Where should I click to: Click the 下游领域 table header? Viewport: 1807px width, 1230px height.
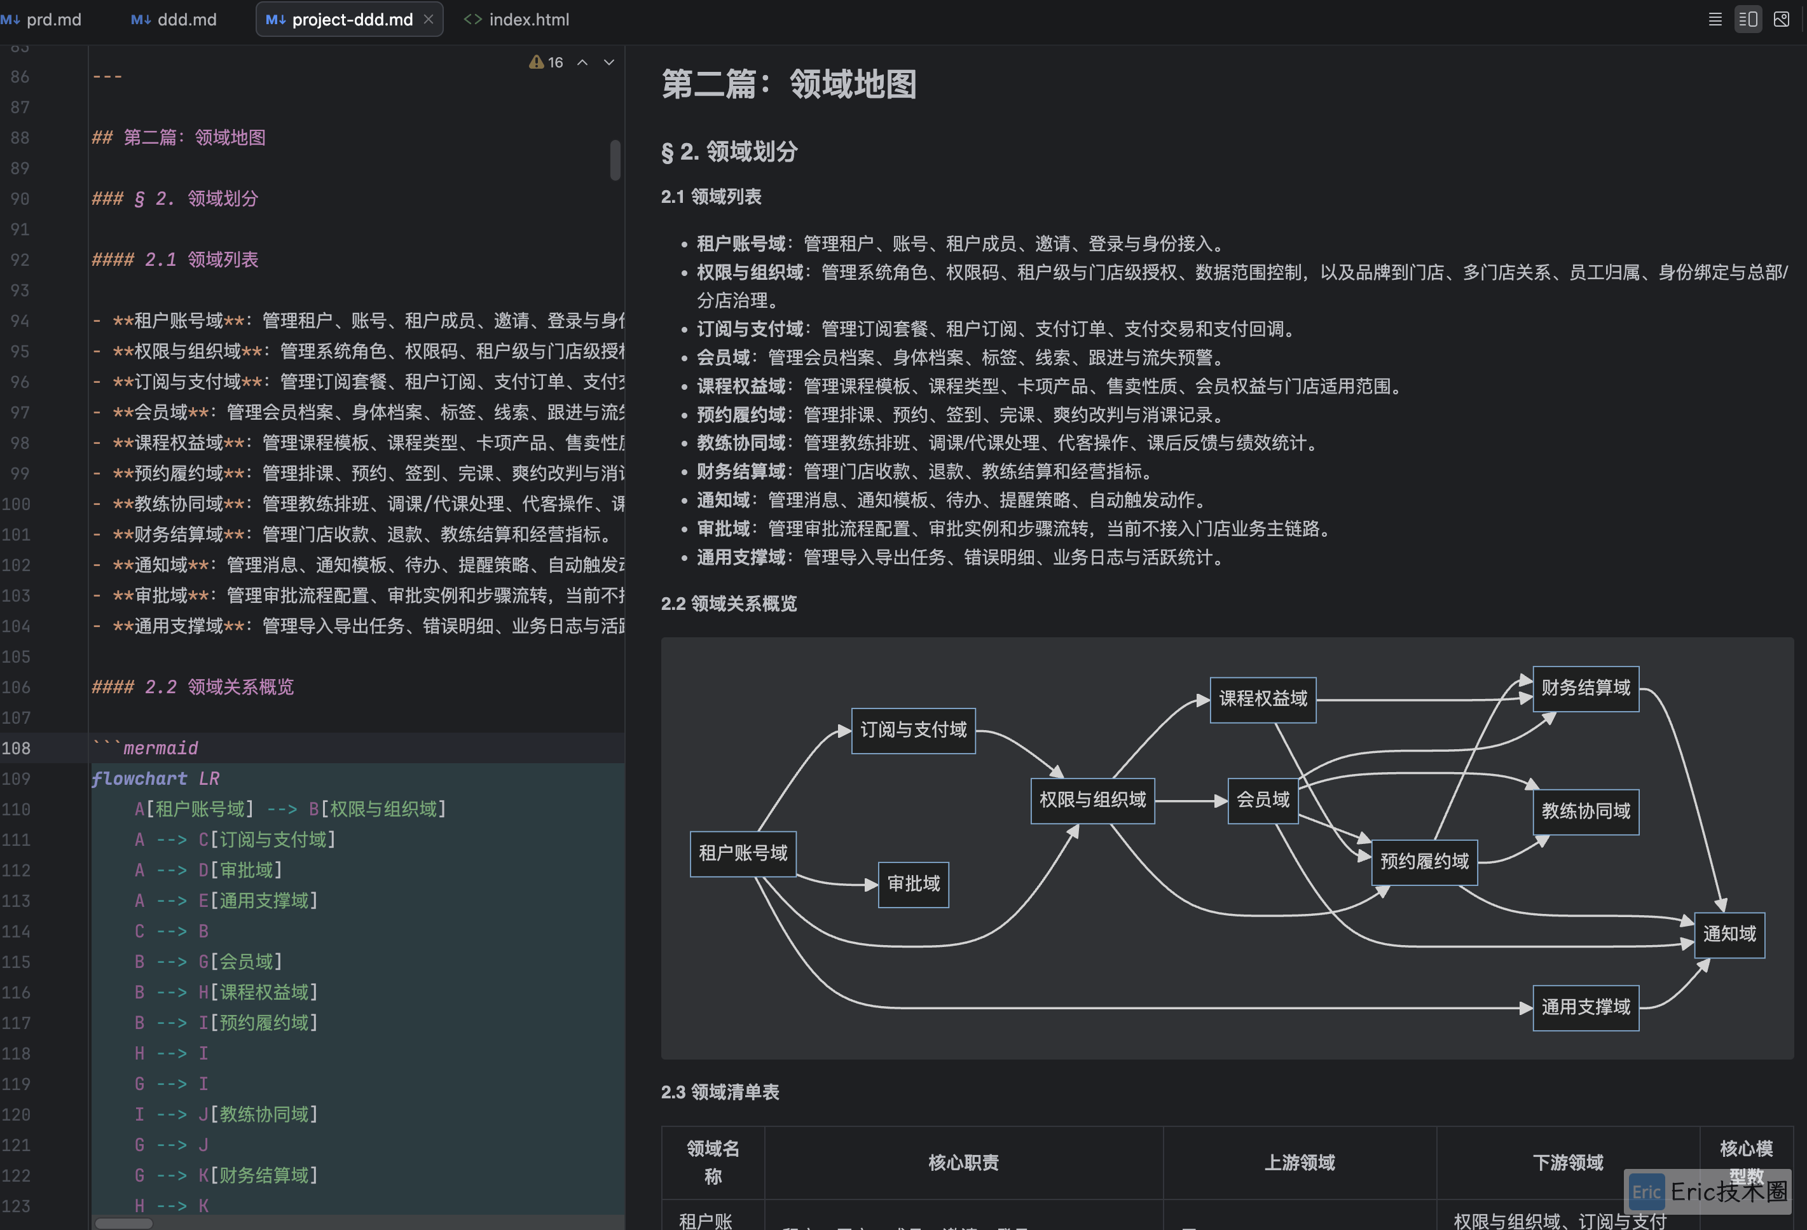(x=1567, y=1163)
